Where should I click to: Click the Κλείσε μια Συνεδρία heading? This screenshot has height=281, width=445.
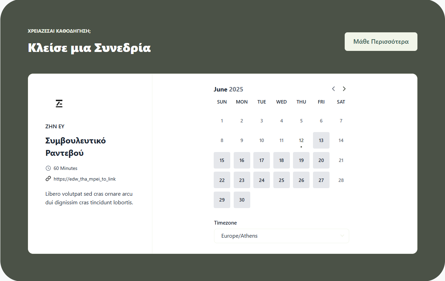[x=89, y=48]
